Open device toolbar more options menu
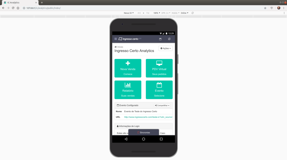Image resolution: width=287 pixels, height=160 pixels. pyautogui.click(x=284, y=13)
